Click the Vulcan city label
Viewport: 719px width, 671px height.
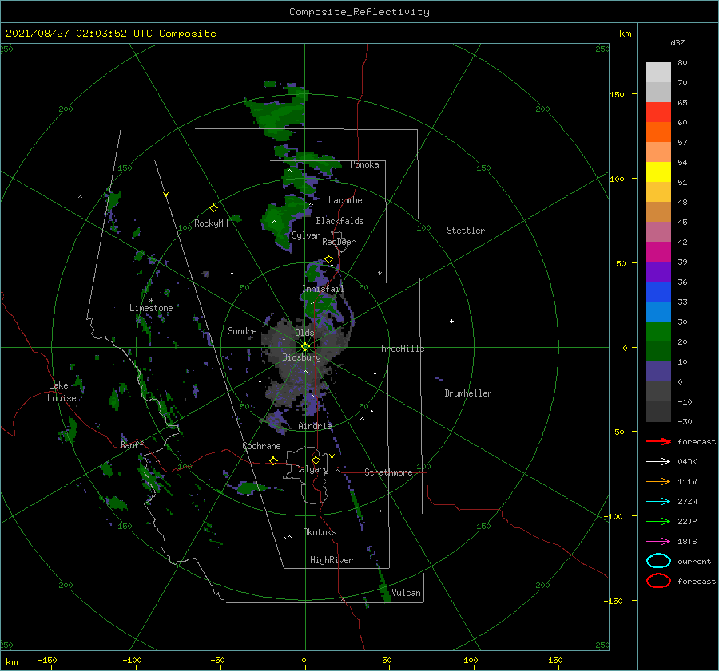(x=406, y=593)
